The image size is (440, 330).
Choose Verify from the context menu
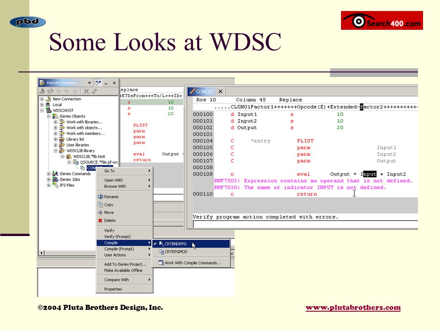coord(125,231)
